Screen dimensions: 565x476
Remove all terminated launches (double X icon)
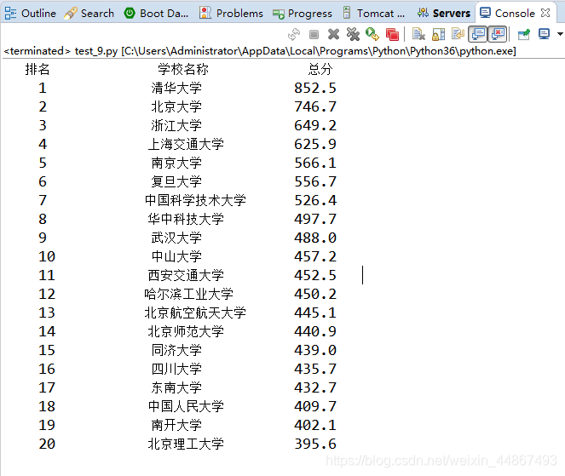coord(353,34)
